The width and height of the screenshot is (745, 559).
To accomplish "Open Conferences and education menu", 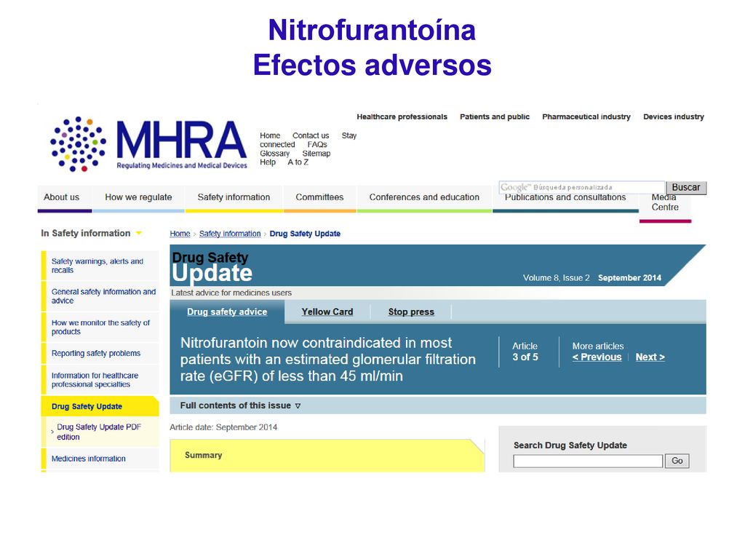I will (x=424, y=197).
